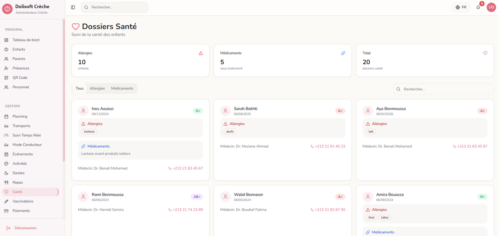Open the UD user avatar menu
The width and height of the screenshot is (499, 236).
click(x=491, y=7)
